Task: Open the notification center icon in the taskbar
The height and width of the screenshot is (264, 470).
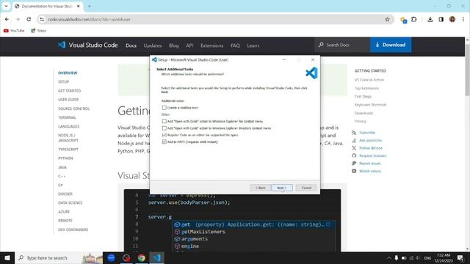Action: pyautogui.click(x=460, y=257)
